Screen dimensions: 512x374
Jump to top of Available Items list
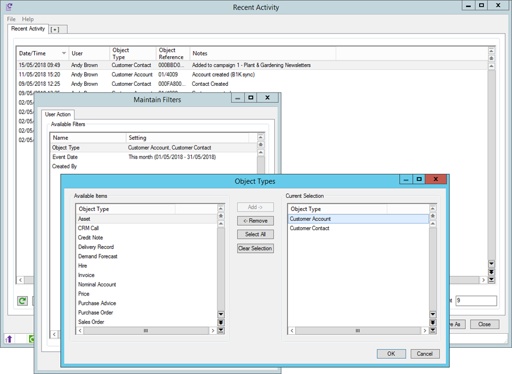click(x=221, y=208)
